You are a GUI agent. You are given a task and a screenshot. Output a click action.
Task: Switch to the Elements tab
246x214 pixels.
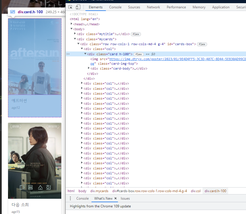coord(96,7)
